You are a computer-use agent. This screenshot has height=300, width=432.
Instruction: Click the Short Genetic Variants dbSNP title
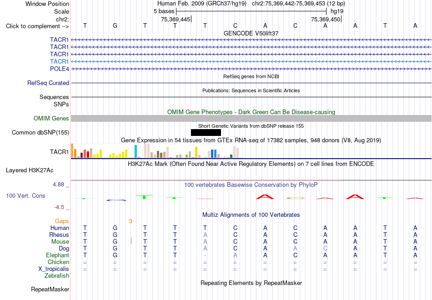coord(251,126)
